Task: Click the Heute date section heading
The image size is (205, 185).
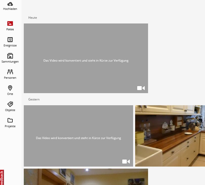Action: [x=33, y=18]
